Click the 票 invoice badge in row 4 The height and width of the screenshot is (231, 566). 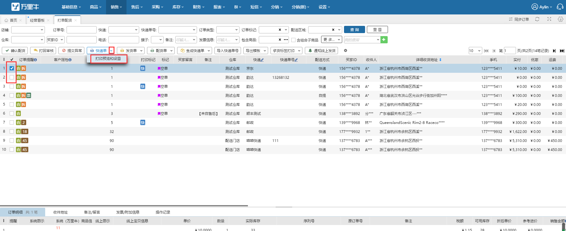click(29, 95)
